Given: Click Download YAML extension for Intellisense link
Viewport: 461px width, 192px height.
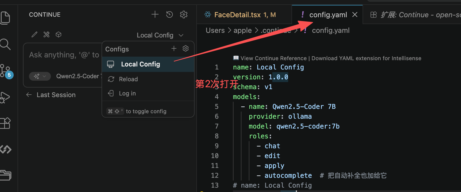Looking at the screenshot, I should (366, 58).
